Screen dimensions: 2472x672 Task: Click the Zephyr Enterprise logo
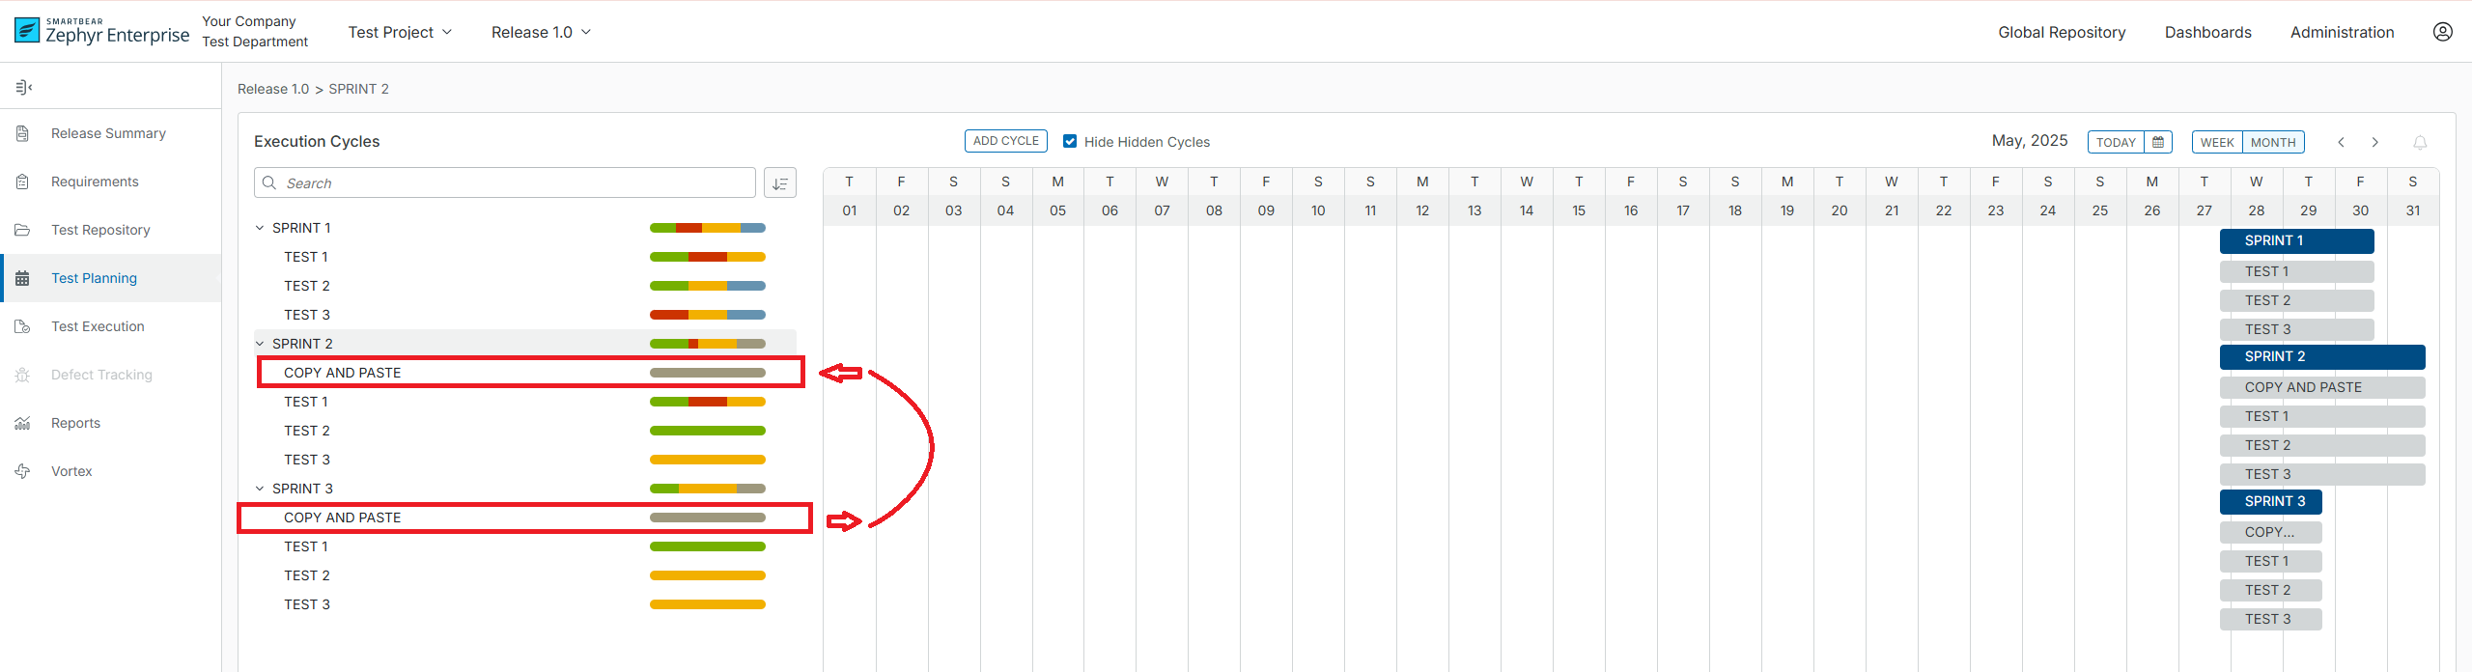tap(102, 32)
